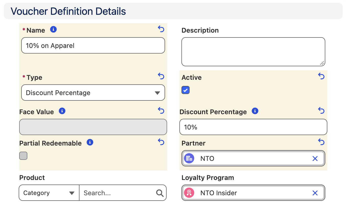Click the NTO account building icon
The width and height of the screenshot is (346, 209).
coord(189,158)
